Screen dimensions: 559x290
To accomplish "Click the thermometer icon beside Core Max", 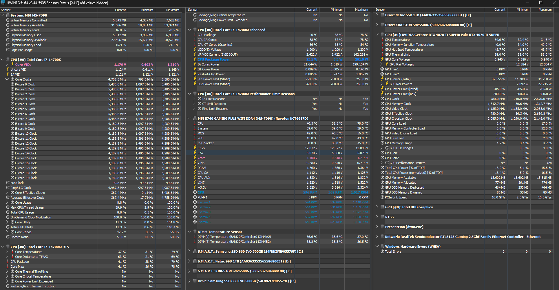I will (x=8, y=267).
